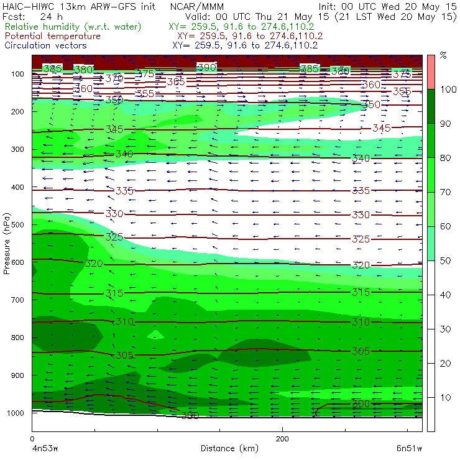Click the '10' colorbar scale label
460x460 pixels.
(x=445, y=397)
